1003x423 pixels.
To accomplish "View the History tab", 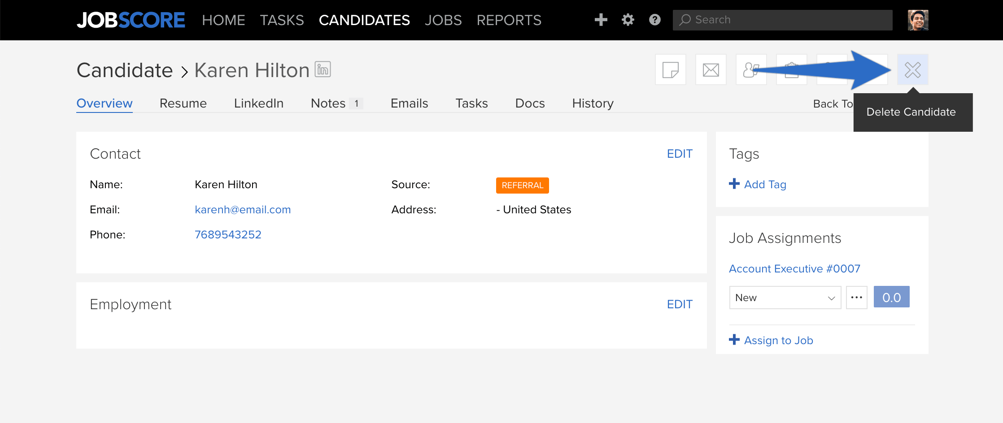I will click(x=593, y=104).
